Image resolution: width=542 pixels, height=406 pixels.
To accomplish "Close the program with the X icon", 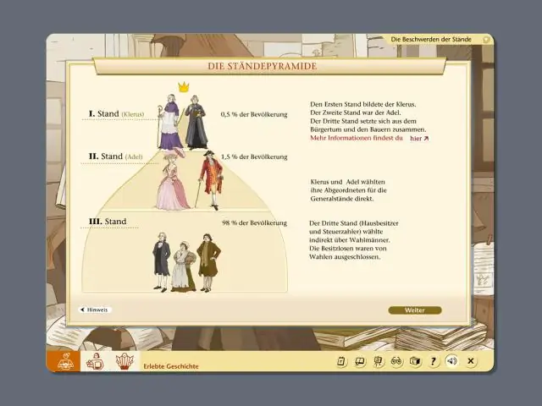I will 471,361.
